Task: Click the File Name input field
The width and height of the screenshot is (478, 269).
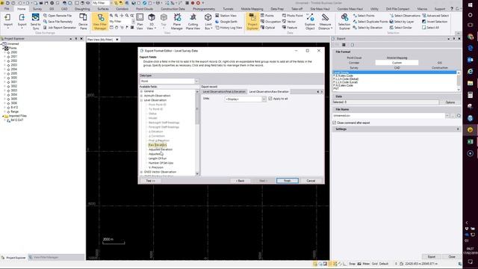Action: coord(388,116)
